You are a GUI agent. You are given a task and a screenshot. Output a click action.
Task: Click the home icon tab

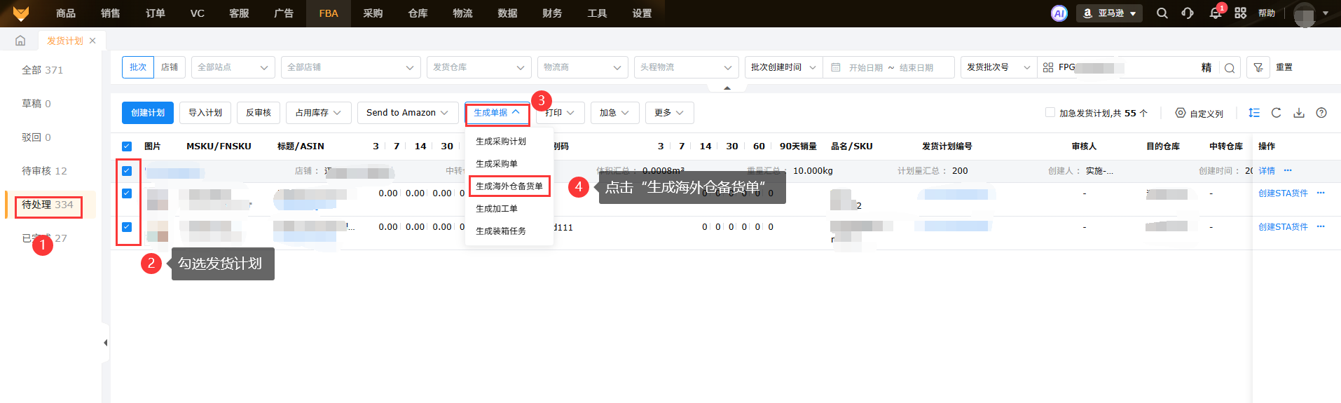point(20,41)
